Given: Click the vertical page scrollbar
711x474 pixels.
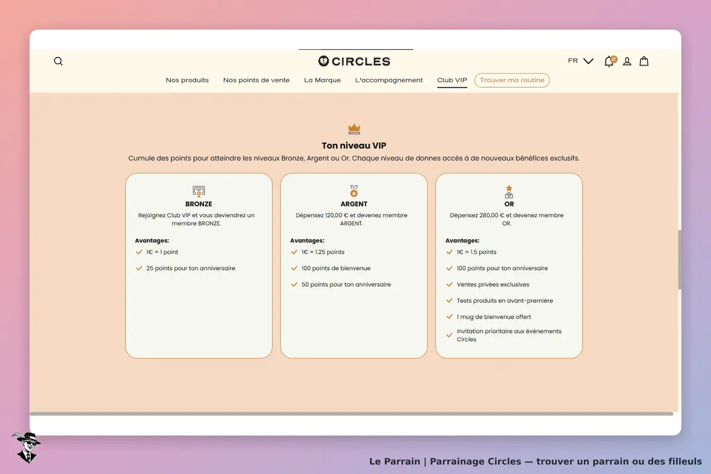Looking at the screenshot, I should pyautogui.click(x=680, y=260).
